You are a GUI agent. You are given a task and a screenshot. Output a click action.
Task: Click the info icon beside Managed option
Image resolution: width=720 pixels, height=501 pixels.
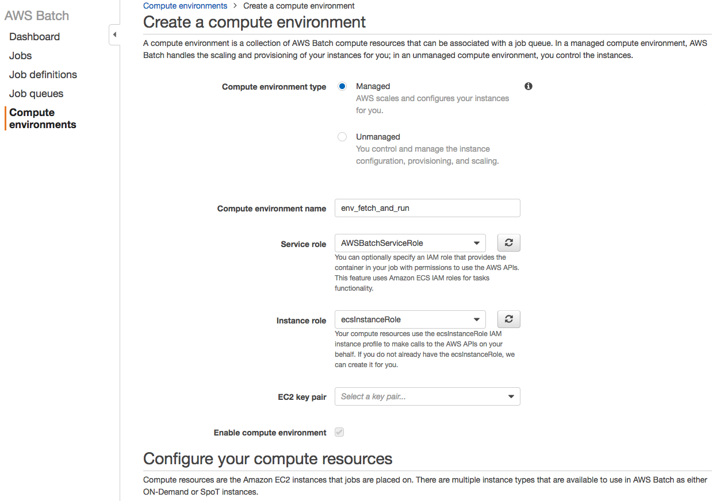tap(528, 86)
